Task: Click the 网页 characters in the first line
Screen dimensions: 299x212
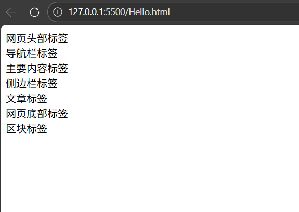Action: pyautogui.click(x=17, y=38)
